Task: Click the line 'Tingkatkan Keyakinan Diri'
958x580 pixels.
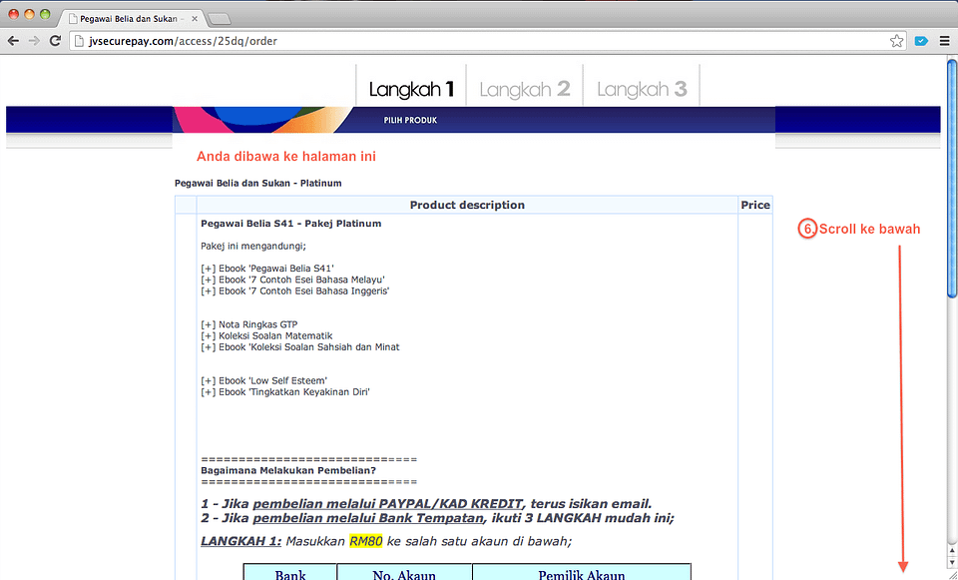Action: 285,391
